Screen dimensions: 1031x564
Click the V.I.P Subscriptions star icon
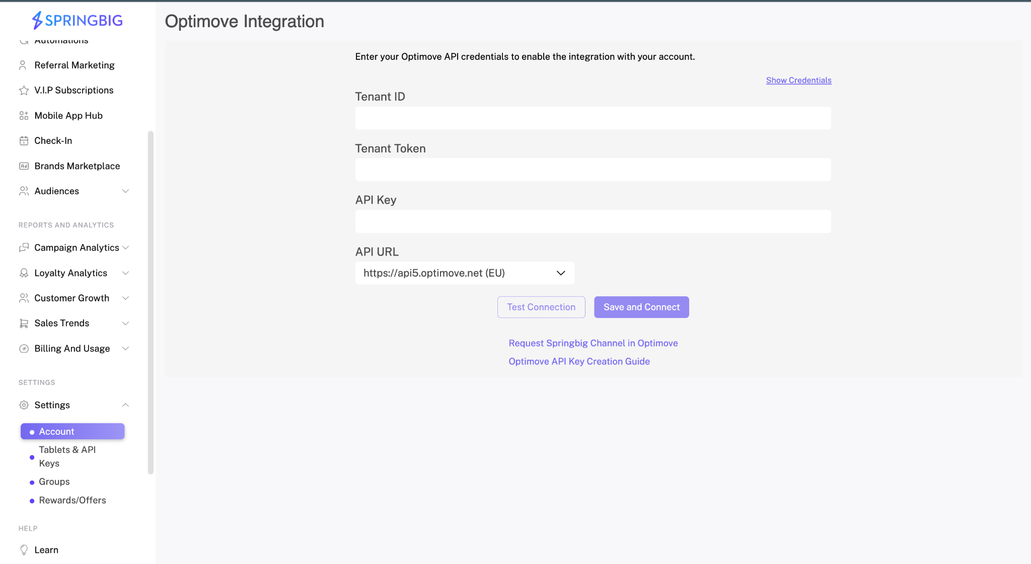click(24, 90)
